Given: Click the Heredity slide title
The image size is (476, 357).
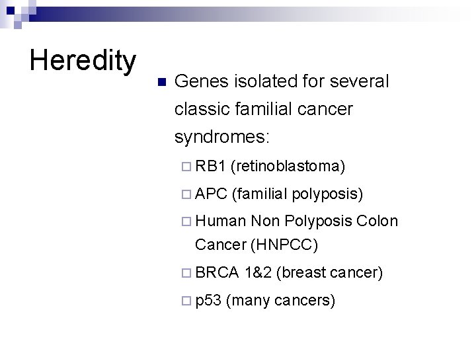Looking at the screenshot, I should pyautogui.click(x=83, y=61).
